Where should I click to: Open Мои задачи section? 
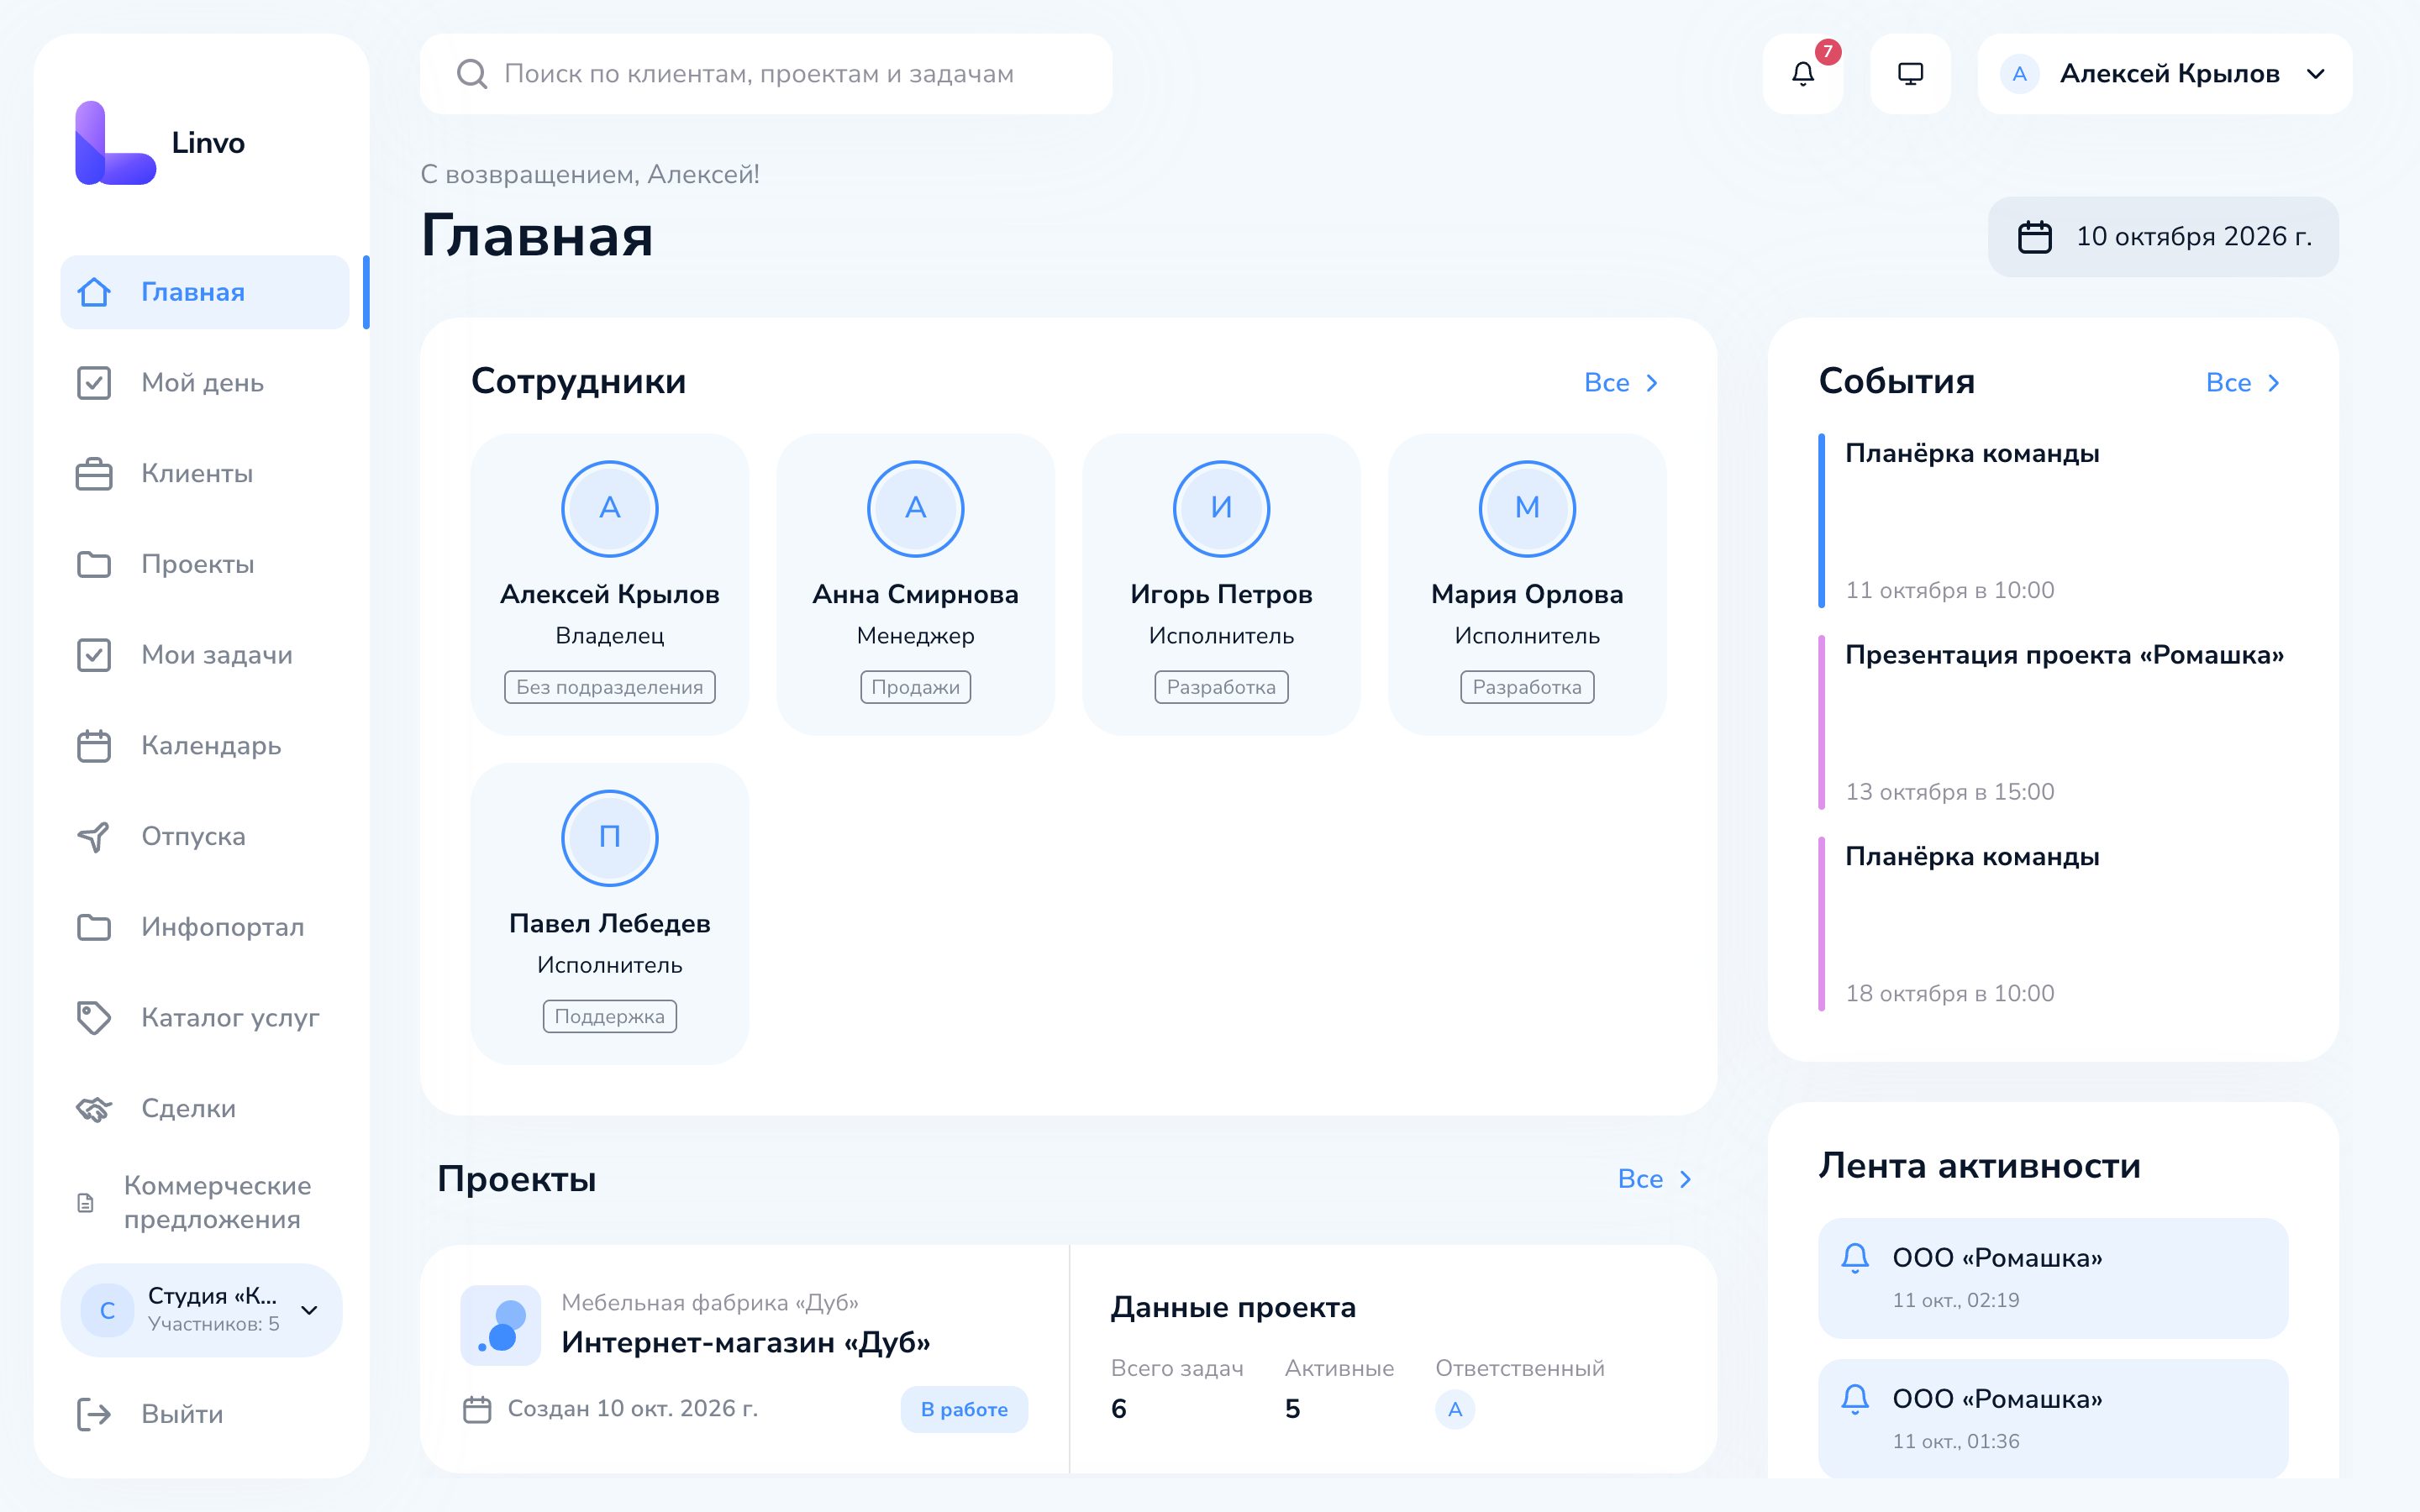point(205,655)
